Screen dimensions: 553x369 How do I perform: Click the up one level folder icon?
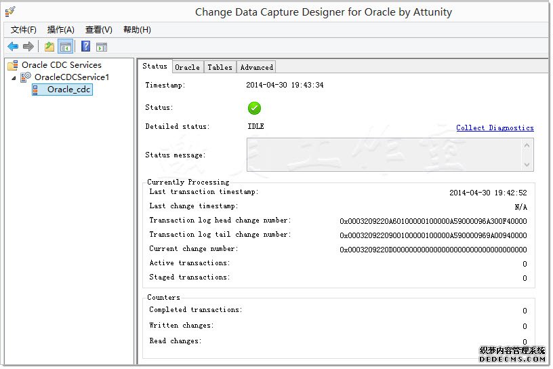click(49, 47)
